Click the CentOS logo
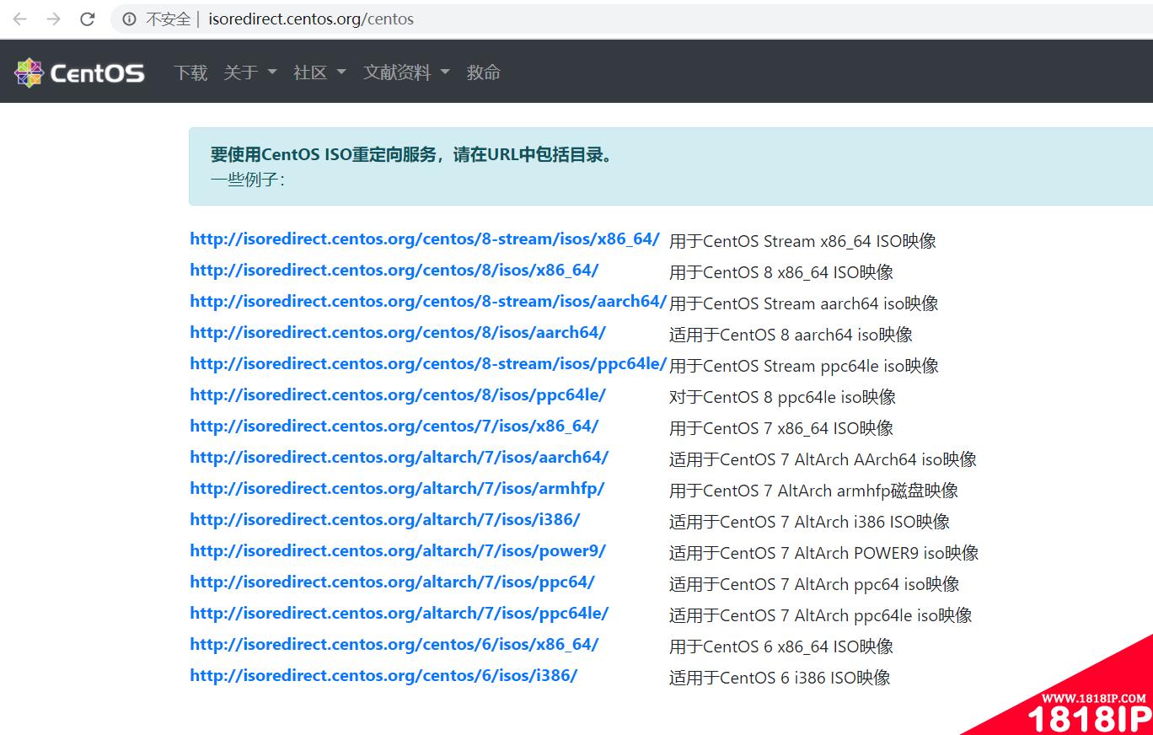Image resolution: width=1153 pixels, height=735 pixels. click(79, 73)
